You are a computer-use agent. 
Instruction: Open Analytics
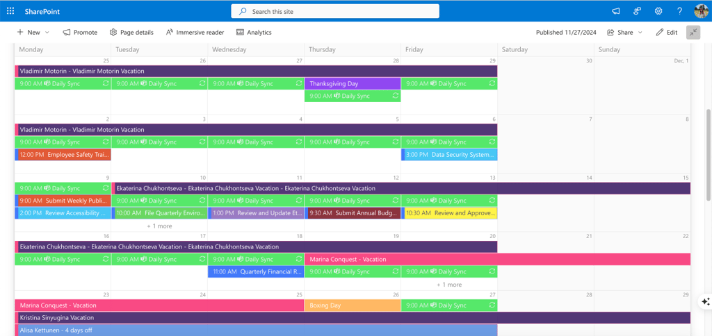254,32
